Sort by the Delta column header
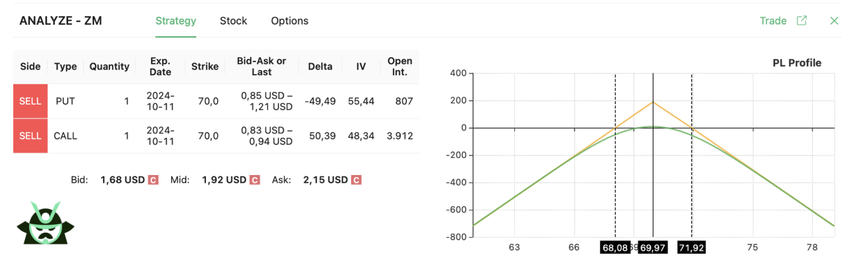 click(x=320, y=66)
